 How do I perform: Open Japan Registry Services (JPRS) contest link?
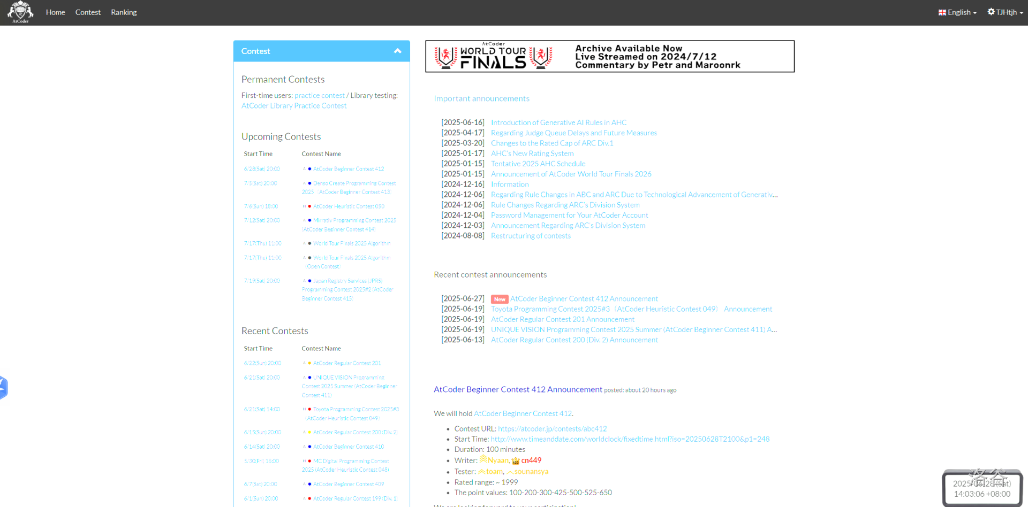click(347, 289)
